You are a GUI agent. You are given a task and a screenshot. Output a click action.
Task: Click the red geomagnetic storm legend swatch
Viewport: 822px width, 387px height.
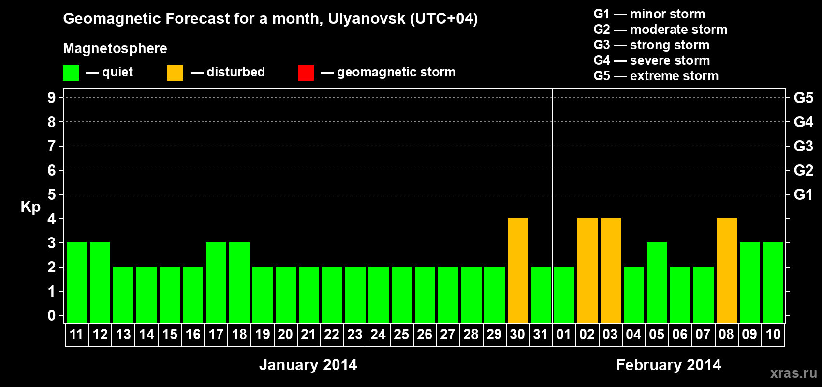pyautogui.click(x=306, y=73)
